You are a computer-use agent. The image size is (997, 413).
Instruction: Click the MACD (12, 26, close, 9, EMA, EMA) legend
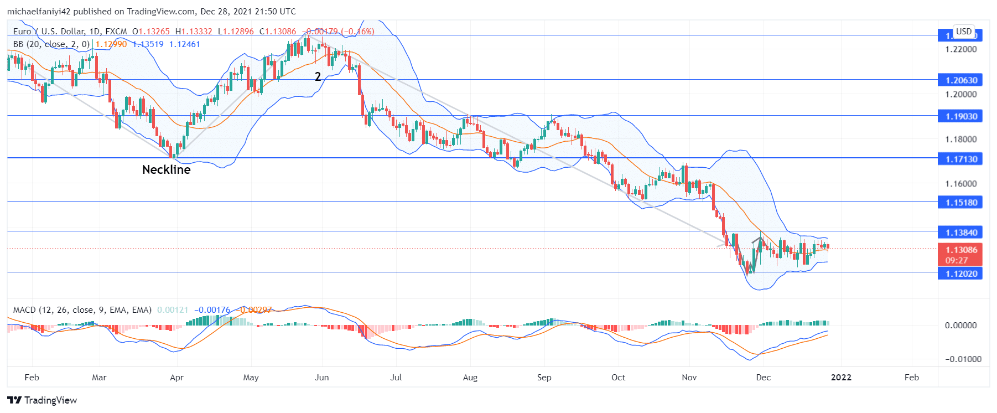point(82,310)
